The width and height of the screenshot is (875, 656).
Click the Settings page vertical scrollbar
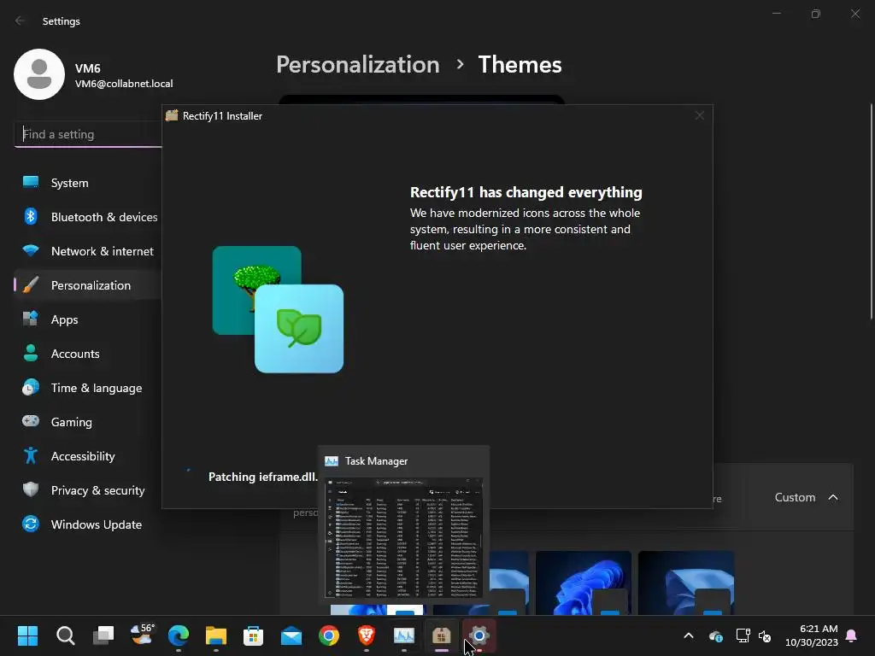(x=871, y=212)
